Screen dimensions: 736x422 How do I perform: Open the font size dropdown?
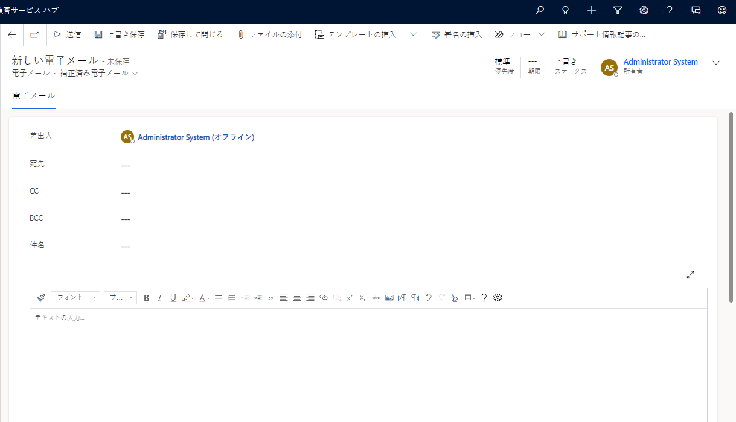pyautogui.click(x=120, y=298)
